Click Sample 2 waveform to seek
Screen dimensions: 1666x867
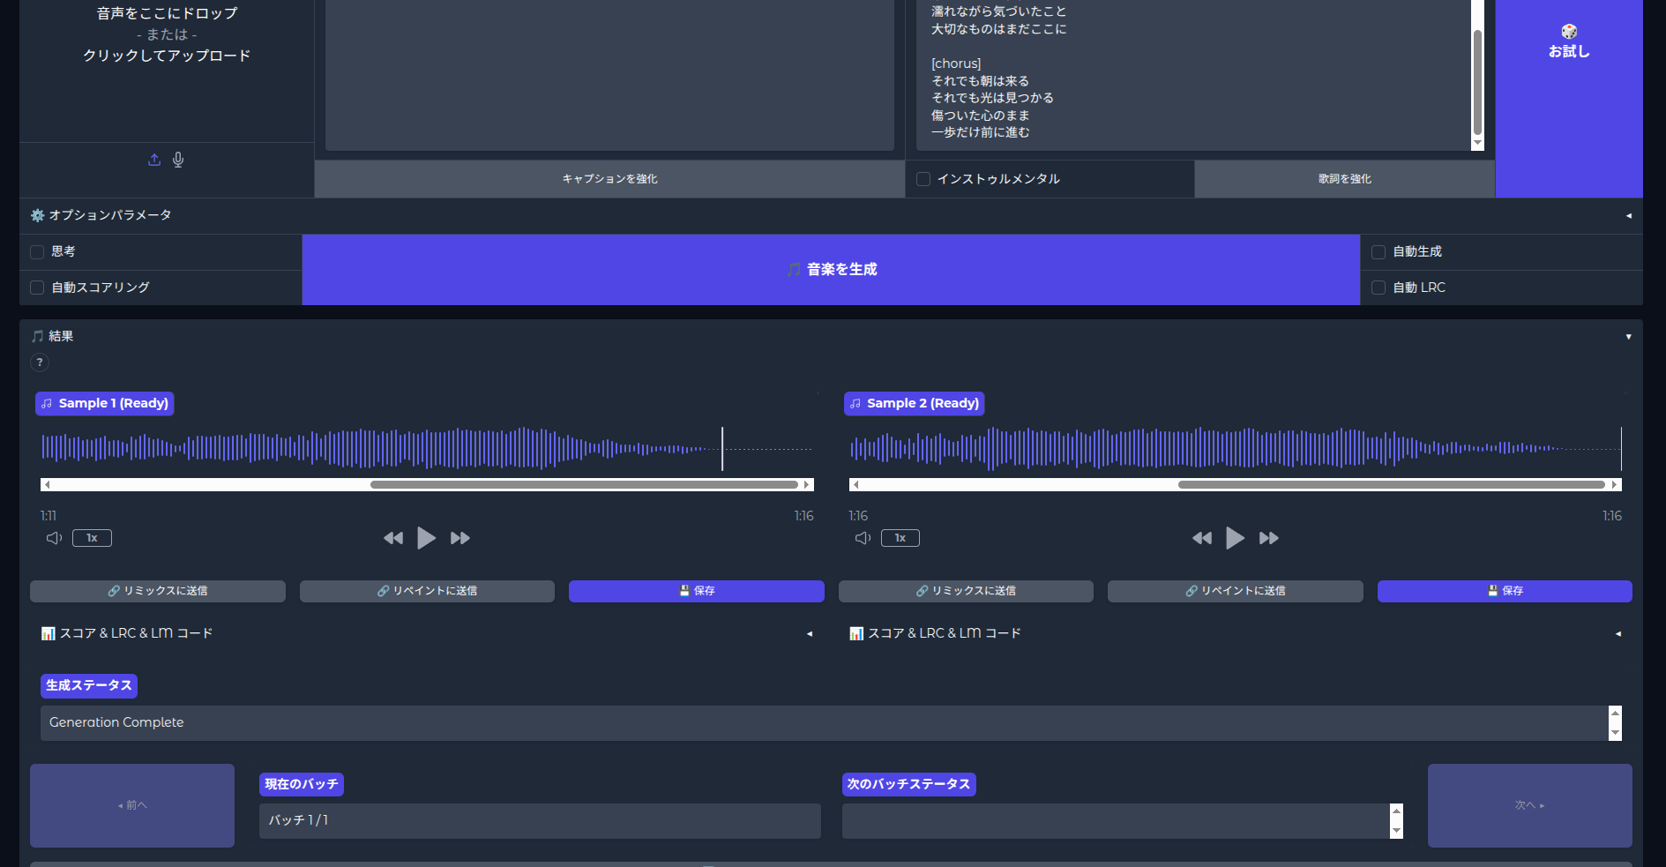click(1235, 448)
